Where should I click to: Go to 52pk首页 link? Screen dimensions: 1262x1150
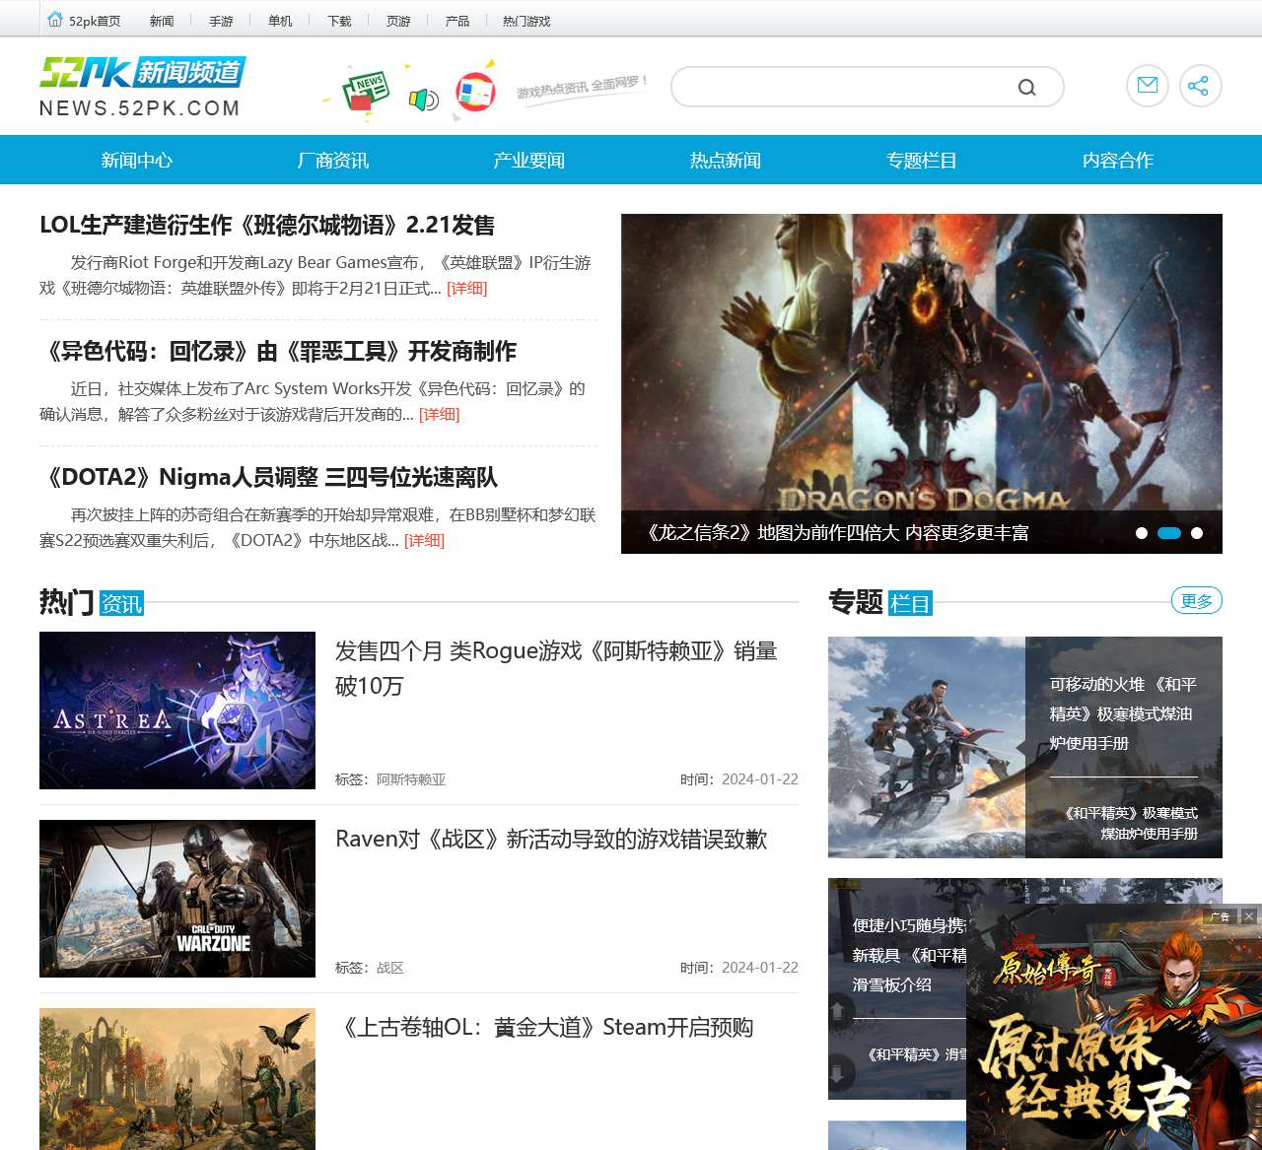click(x=95, y=21)
